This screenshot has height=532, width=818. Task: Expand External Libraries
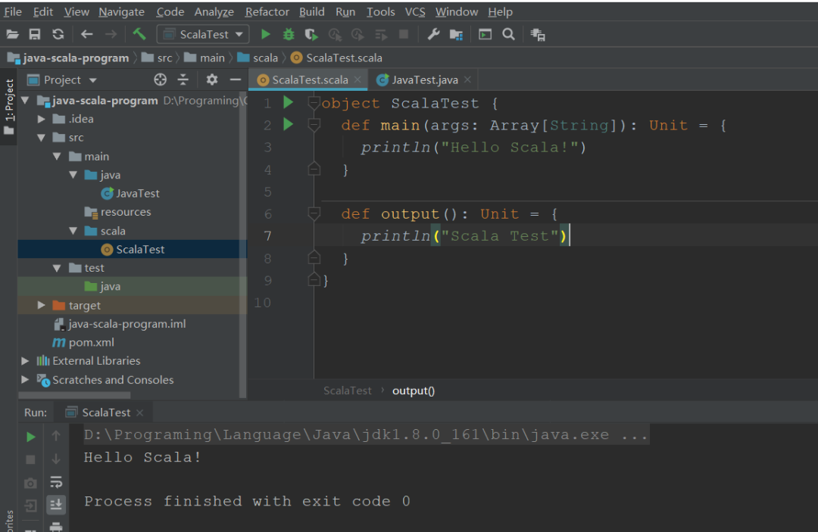[x=25, y=360]
